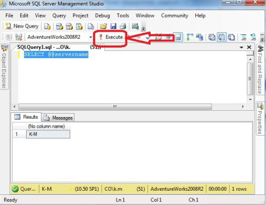
Task: Uncomment the selected lines
Action: [253, 37]
